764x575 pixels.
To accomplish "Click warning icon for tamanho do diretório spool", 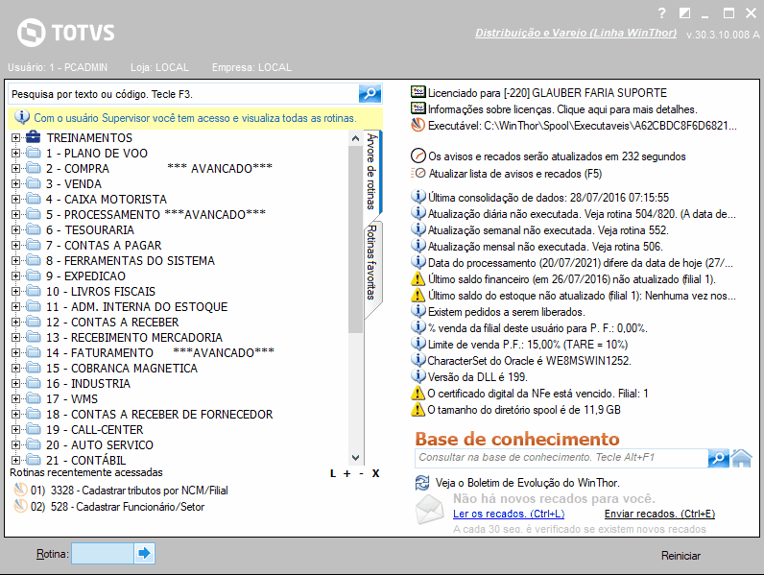I will tap(418, 409).
